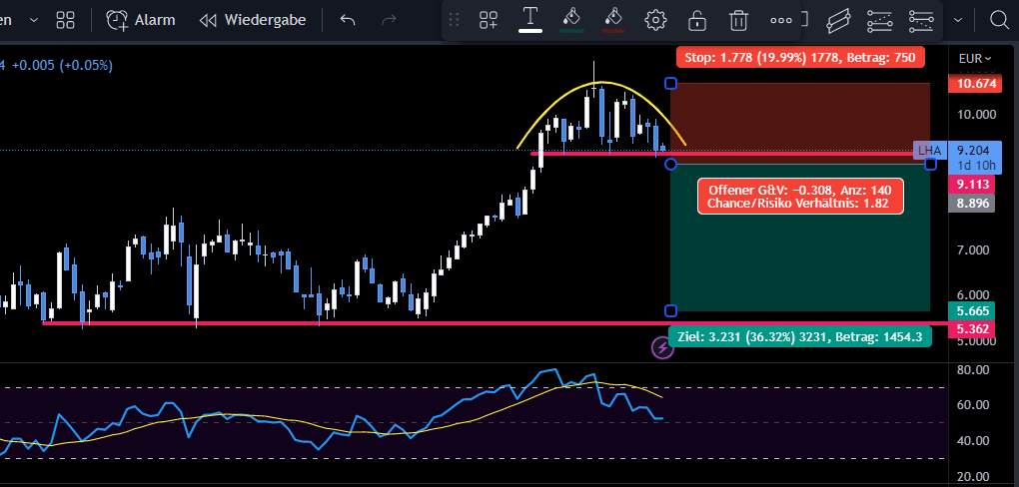1019x487 pixels.
Task: Expand the EUR currency dropdown
Action: point(975,59)
